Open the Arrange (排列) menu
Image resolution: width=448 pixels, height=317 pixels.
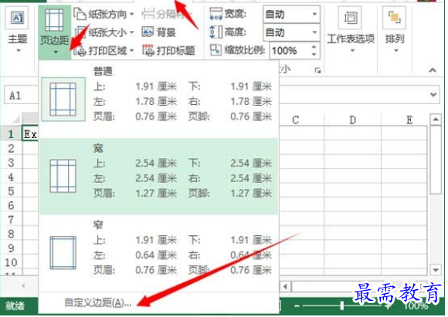click(394, 29)
